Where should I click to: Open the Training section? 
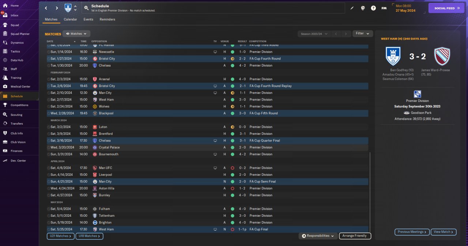[16, 78]
